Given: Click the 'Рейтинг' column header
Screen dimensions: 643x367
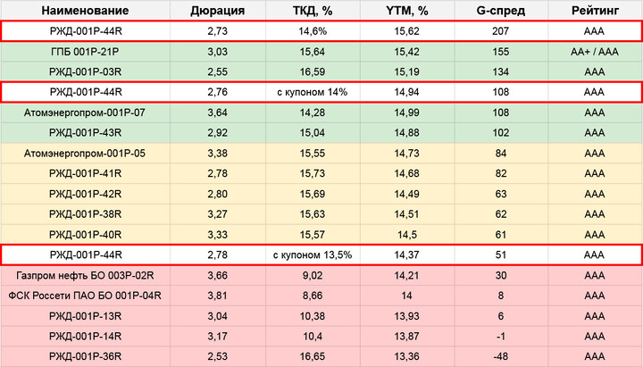Looking at the screenshot, I should click(595, 11).
